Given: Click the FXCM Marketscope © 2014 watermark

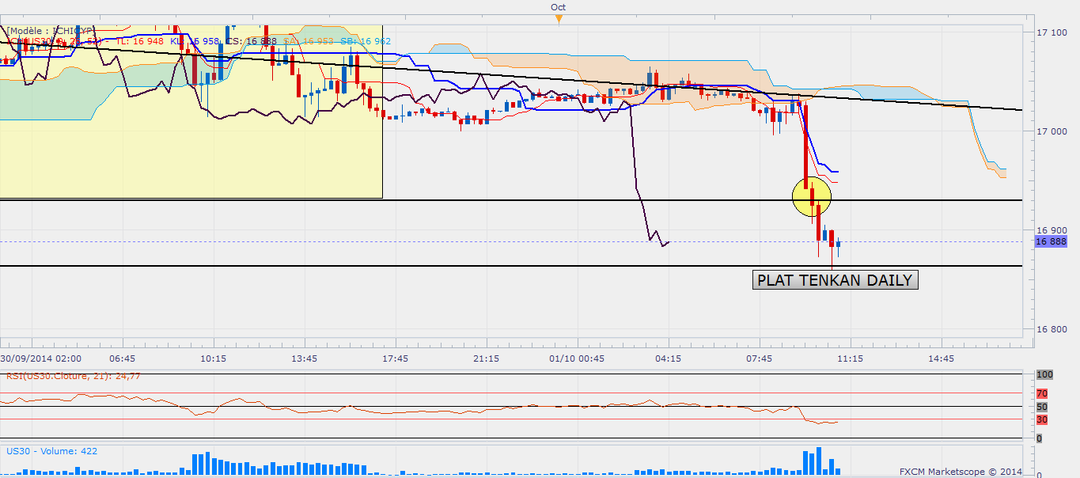Looking at the screenshot, I should (959, 472).
